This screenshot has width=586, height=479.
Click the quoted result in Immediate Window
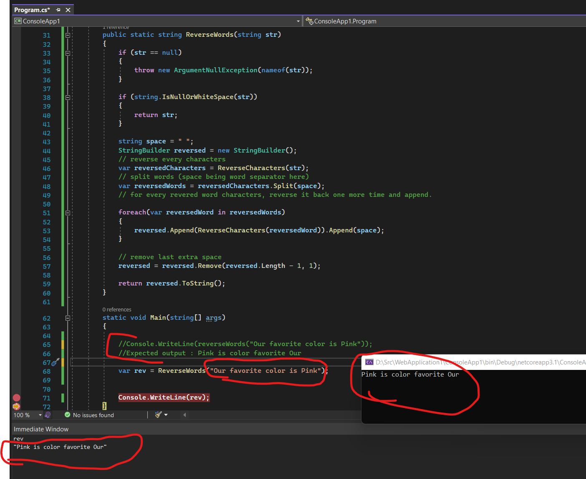pyautogui.click(x=60, y=447)
